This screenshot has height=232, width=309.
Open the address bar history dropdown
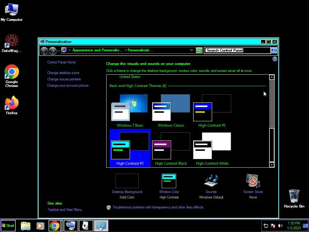coord(191,50)
